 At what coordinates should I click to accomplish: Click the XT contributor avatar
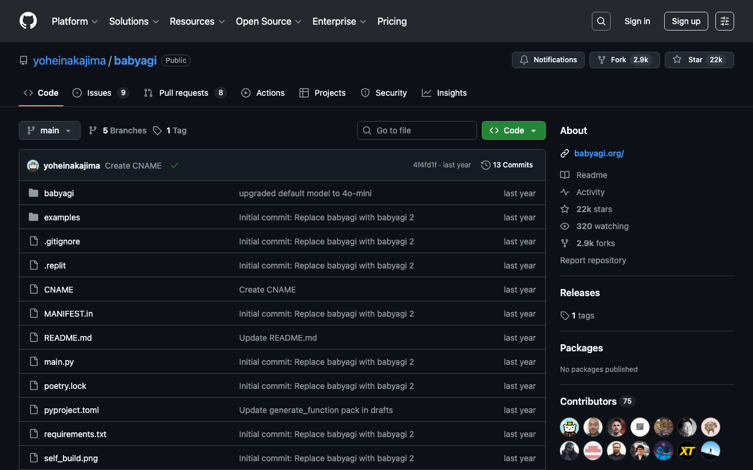coord(687,451)
